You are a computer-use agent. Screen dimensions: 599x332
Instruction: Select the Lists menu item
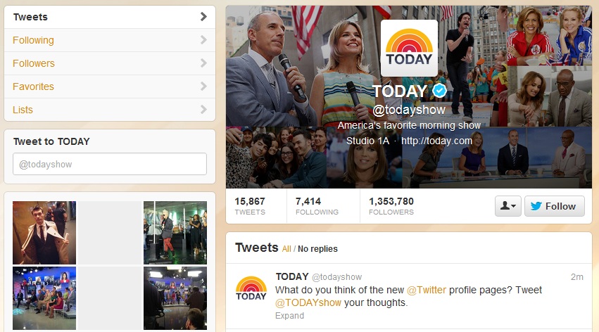click(110, 110)
